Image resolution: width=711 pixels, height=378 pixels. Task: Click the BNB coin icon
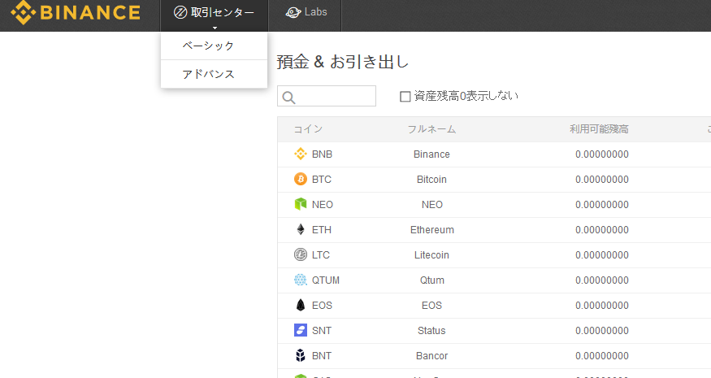300,154
